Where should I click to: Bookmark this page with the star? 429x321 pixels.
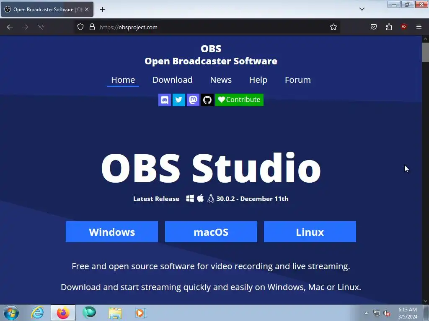point(333,27)
